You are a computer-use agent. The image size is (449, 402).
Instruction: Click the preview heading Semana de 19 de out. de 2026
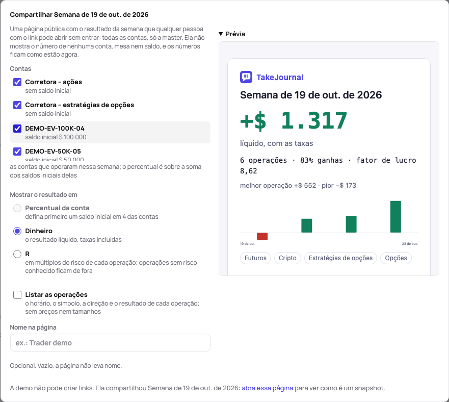pos(311,95)
